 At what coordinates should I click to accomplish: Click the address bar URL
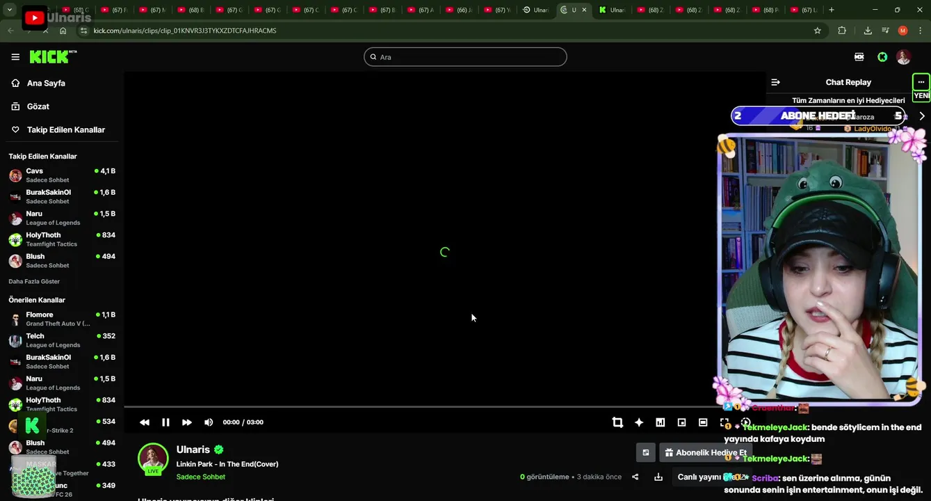(185, 31)
